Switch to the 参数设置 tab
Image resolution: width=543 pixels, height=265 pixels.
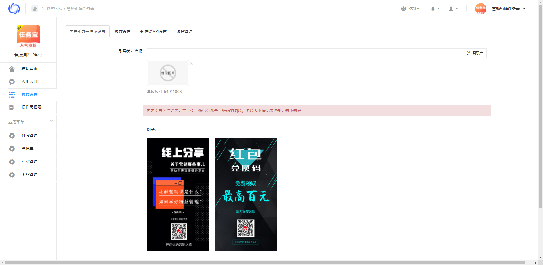click(x=123, y=31)
